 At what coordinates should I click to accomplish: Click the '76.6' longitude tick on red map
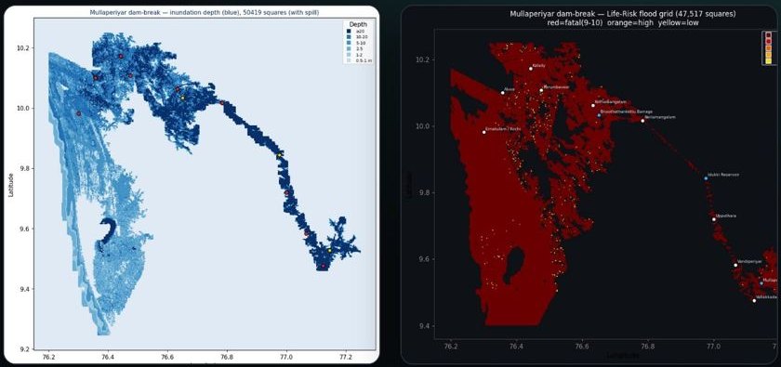point(582,346)
